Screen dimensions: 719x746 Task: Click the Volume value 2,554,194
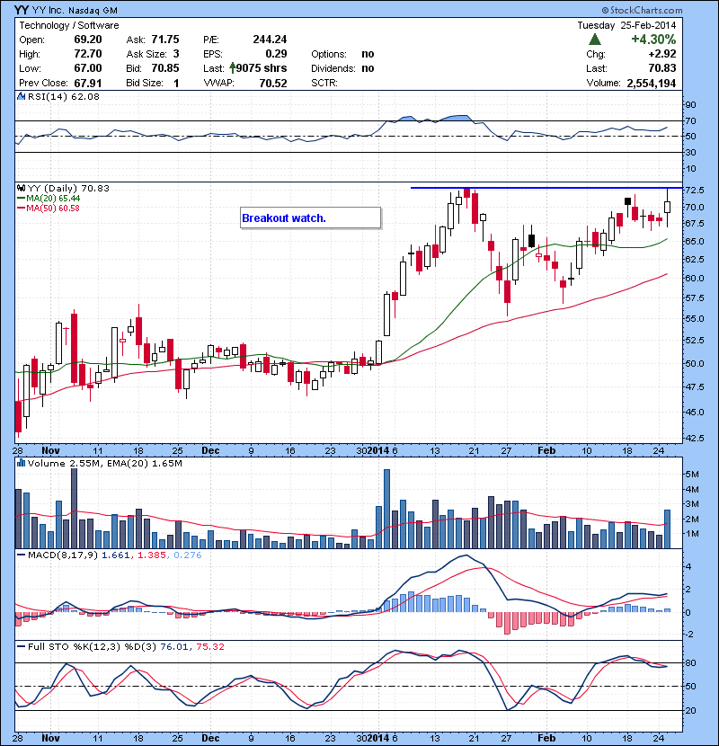click(x=648, y=83)
